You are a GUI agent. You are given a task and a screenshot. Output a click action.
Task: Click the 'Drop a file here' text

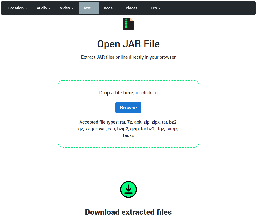(128, 93)
